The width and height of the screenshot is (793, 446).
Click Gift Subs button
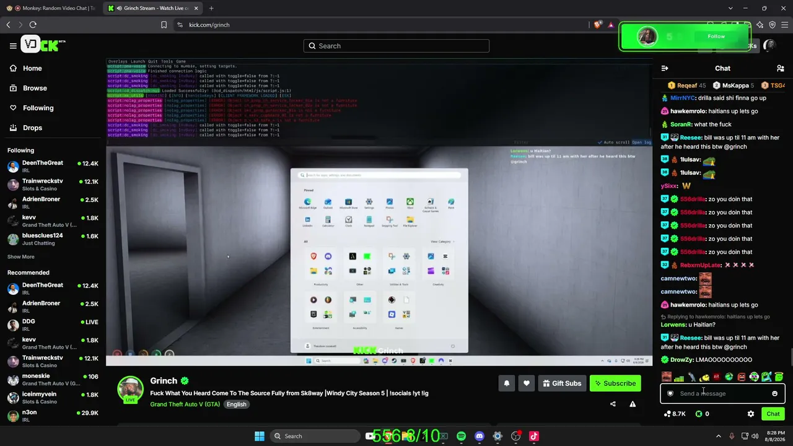(x=562, y=383)
